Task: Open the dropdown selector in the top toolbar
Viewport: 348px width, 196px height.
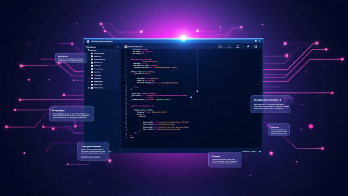Action: [x=225, y=46]
